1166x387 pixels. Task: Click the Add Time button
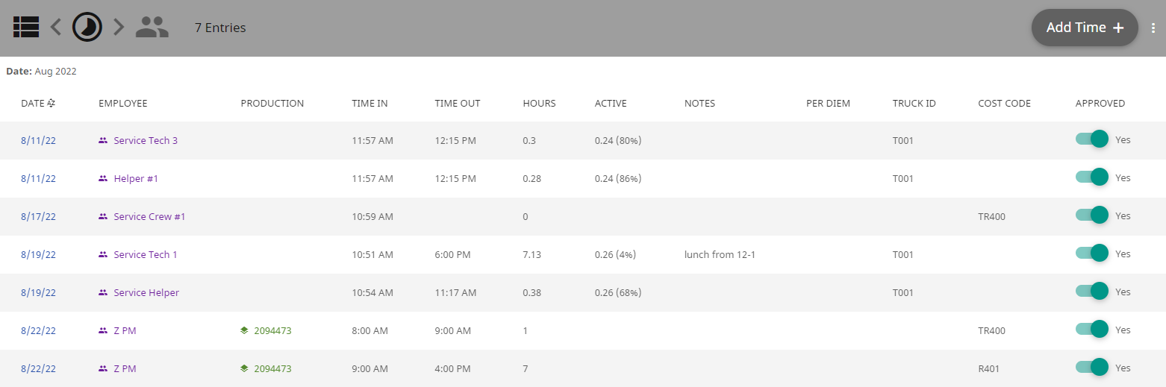tap(1085, 28)
